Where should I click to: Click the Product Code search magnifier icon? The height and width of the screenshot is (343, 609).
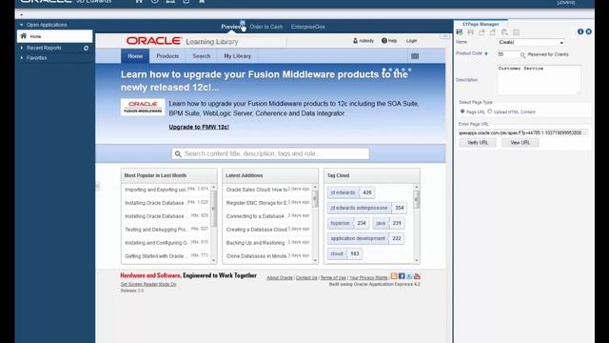pyautogui.click(x=522, y=55)
